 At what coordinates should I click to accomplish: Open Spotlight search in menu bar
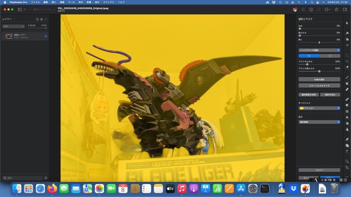312,2
